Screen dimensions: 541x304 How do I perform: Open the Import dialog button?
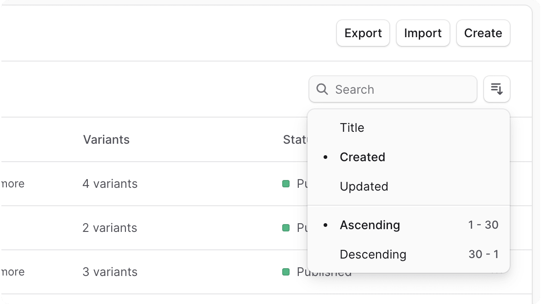(423, 33)
